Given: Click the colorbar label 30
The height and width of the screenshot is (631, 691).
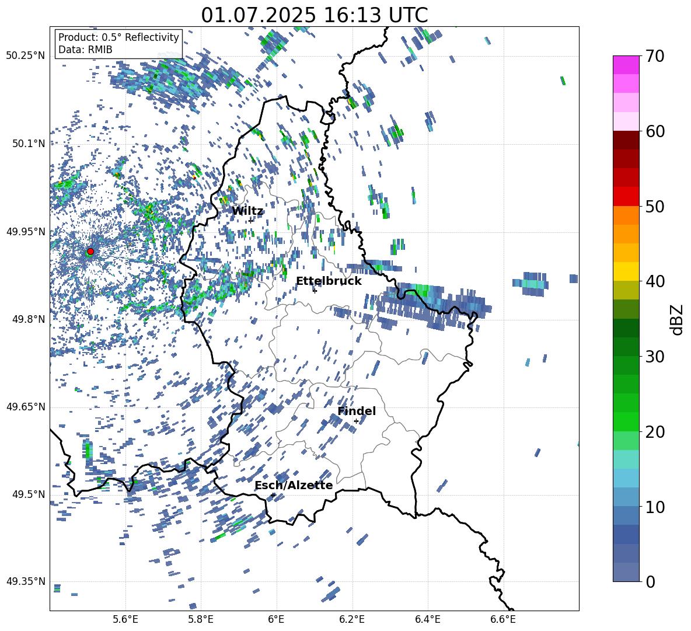Looking at the screenshot, I should pos(655,356).
